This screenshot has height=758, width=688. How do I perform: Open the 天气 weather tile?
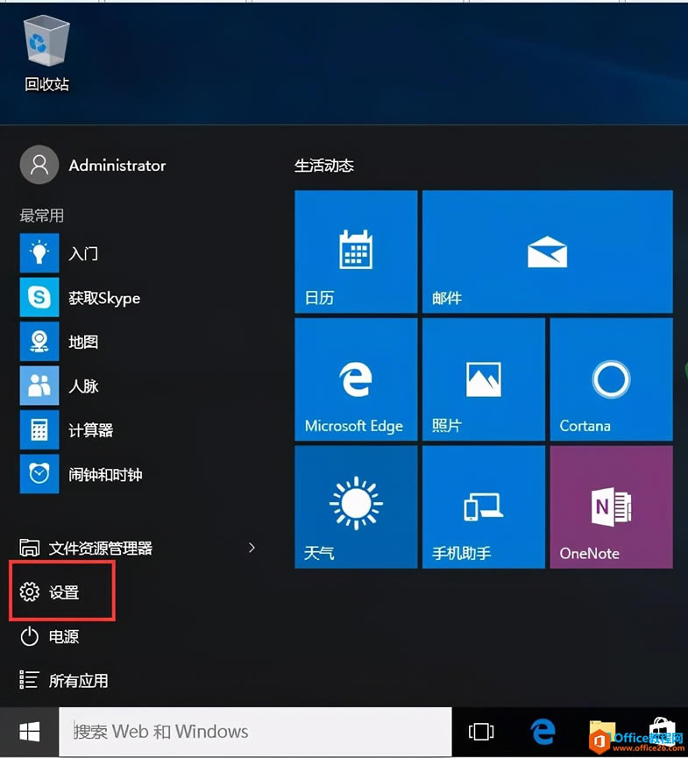pyautogui.click(x=356, y=507)
